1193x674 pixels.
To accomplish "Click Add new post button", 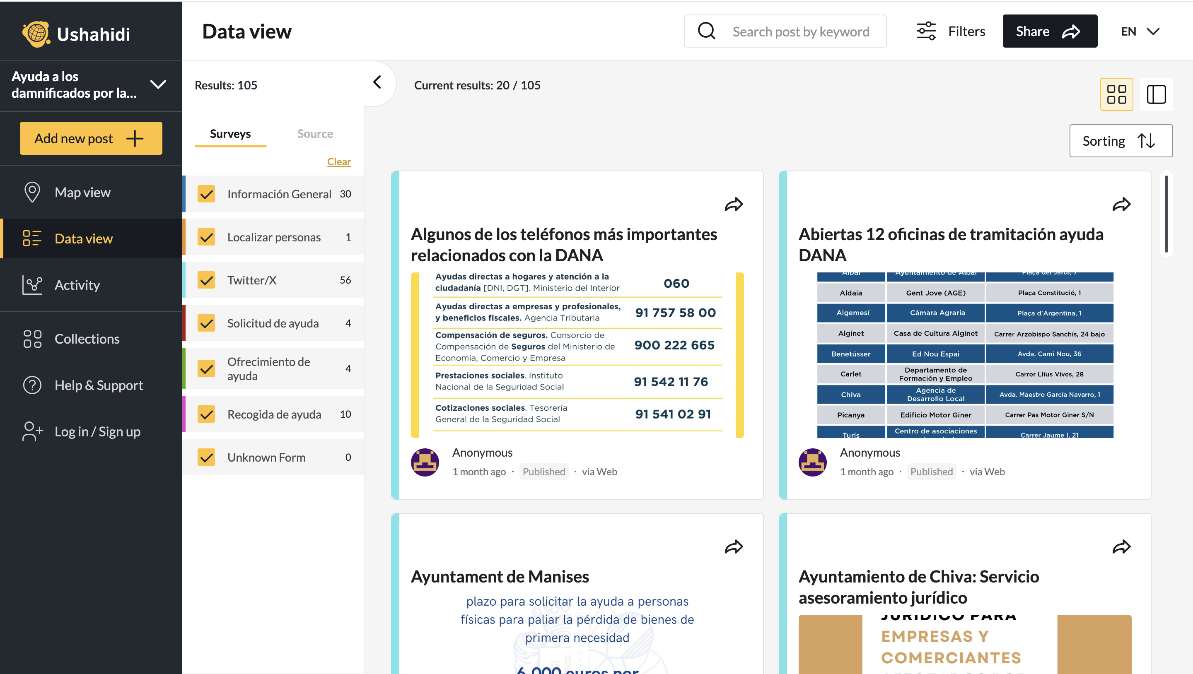I will click(91, 138).
